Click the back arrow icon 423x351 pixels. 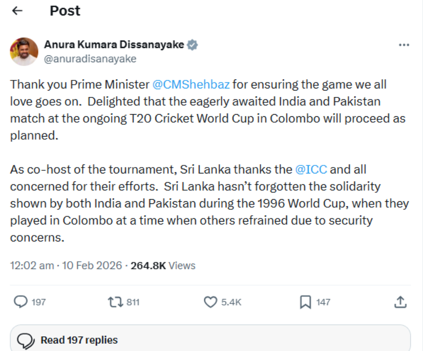click(x=17, y=11)
